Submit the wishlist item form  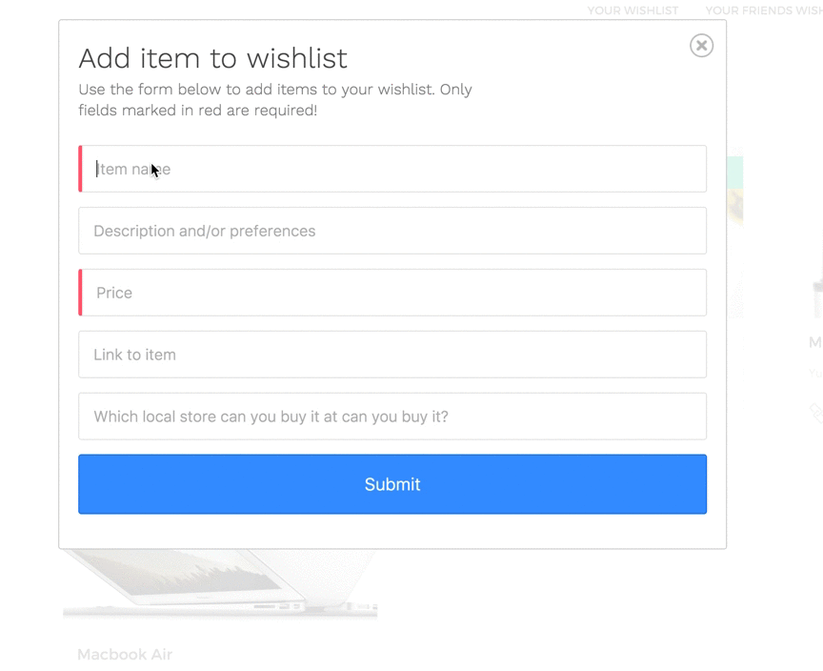[x=392, y=484]
